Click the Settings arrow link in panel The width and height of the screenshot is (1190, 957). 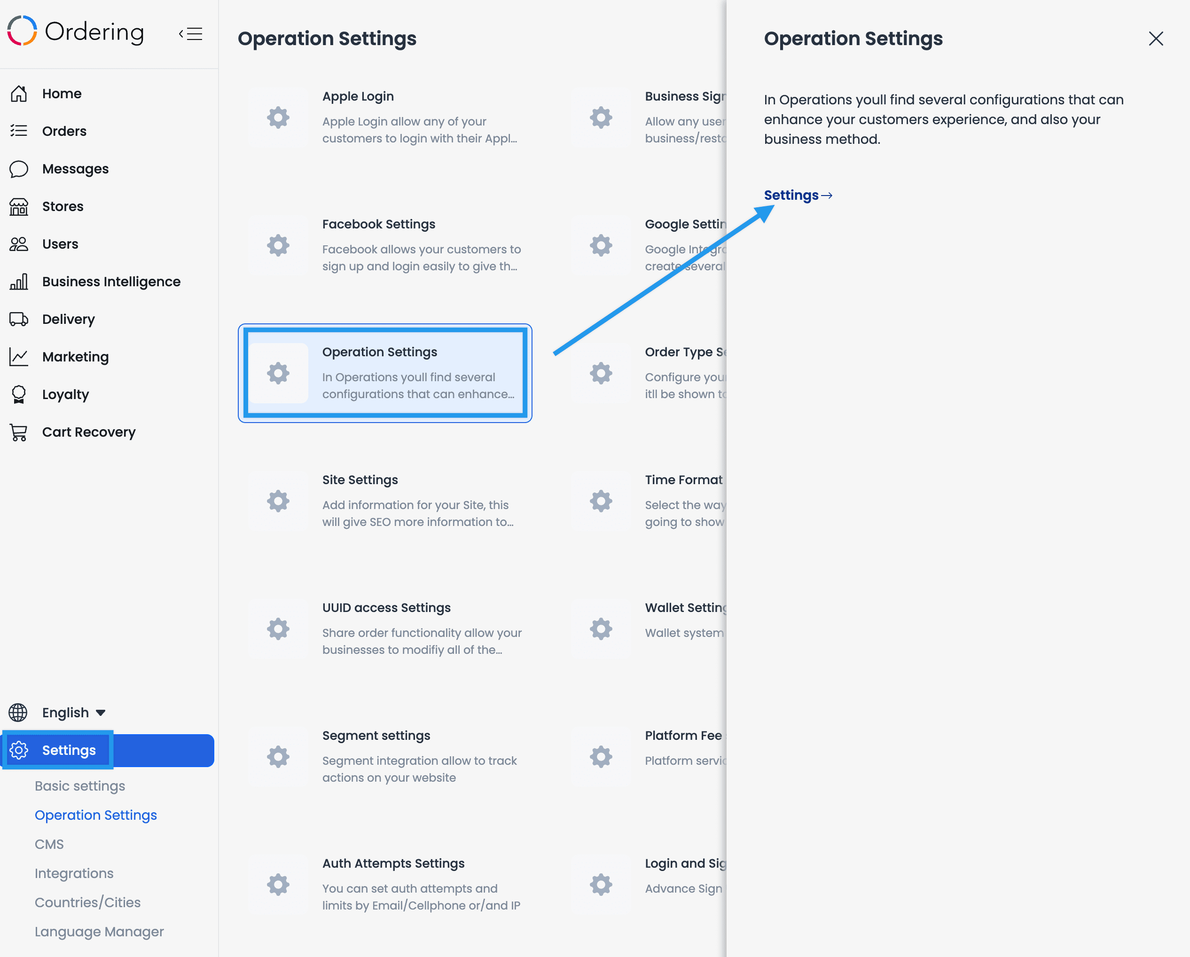point(798,196)
